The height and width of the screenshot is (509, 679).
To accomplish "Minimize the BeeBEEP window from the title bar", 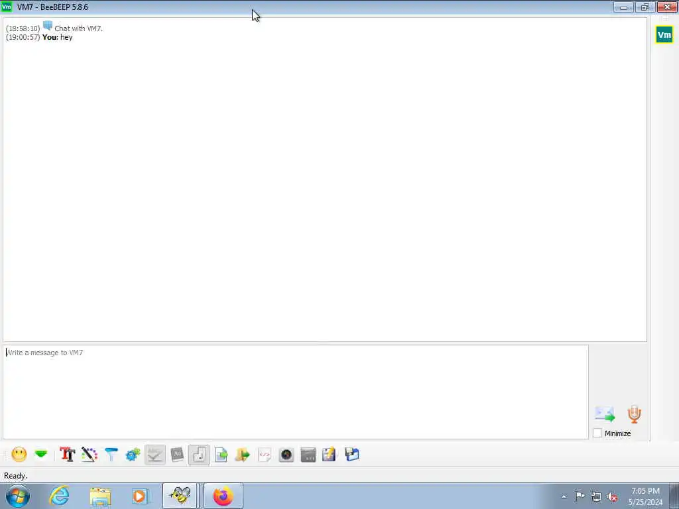I will (623, 7).
